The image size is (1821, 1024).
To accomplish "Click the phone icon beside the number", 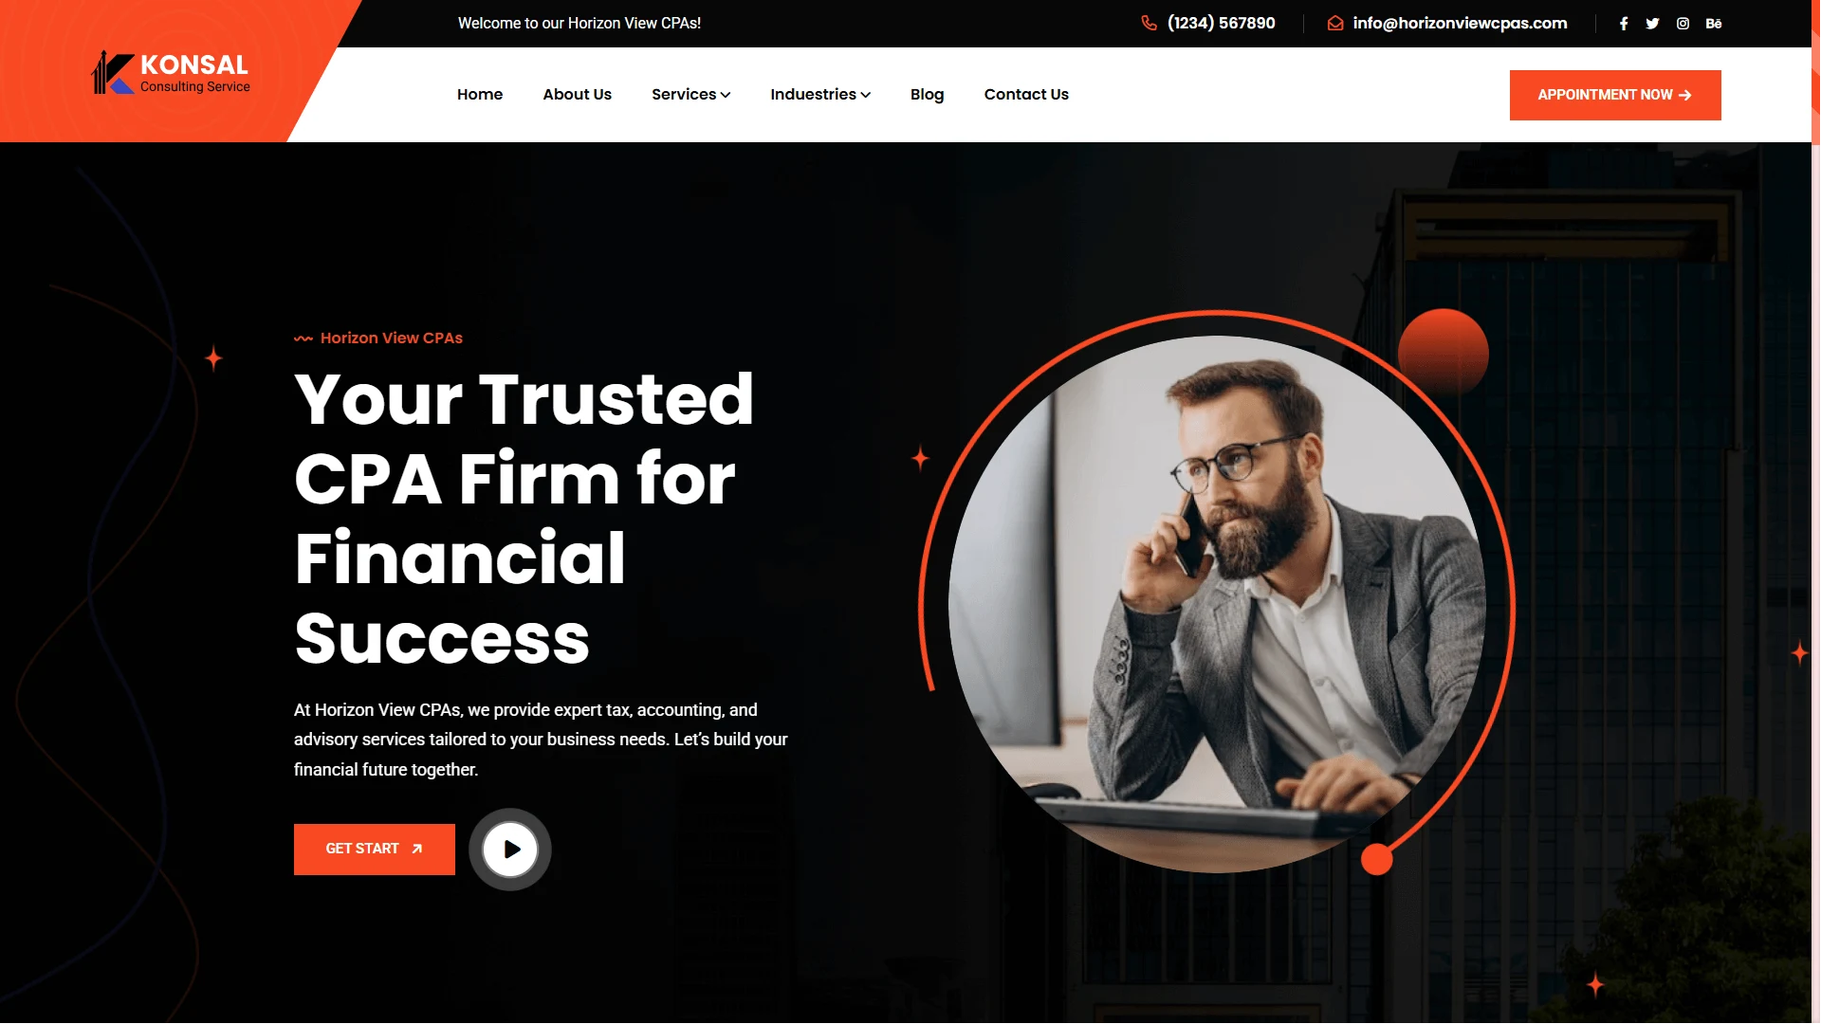I will [1149, 23].
